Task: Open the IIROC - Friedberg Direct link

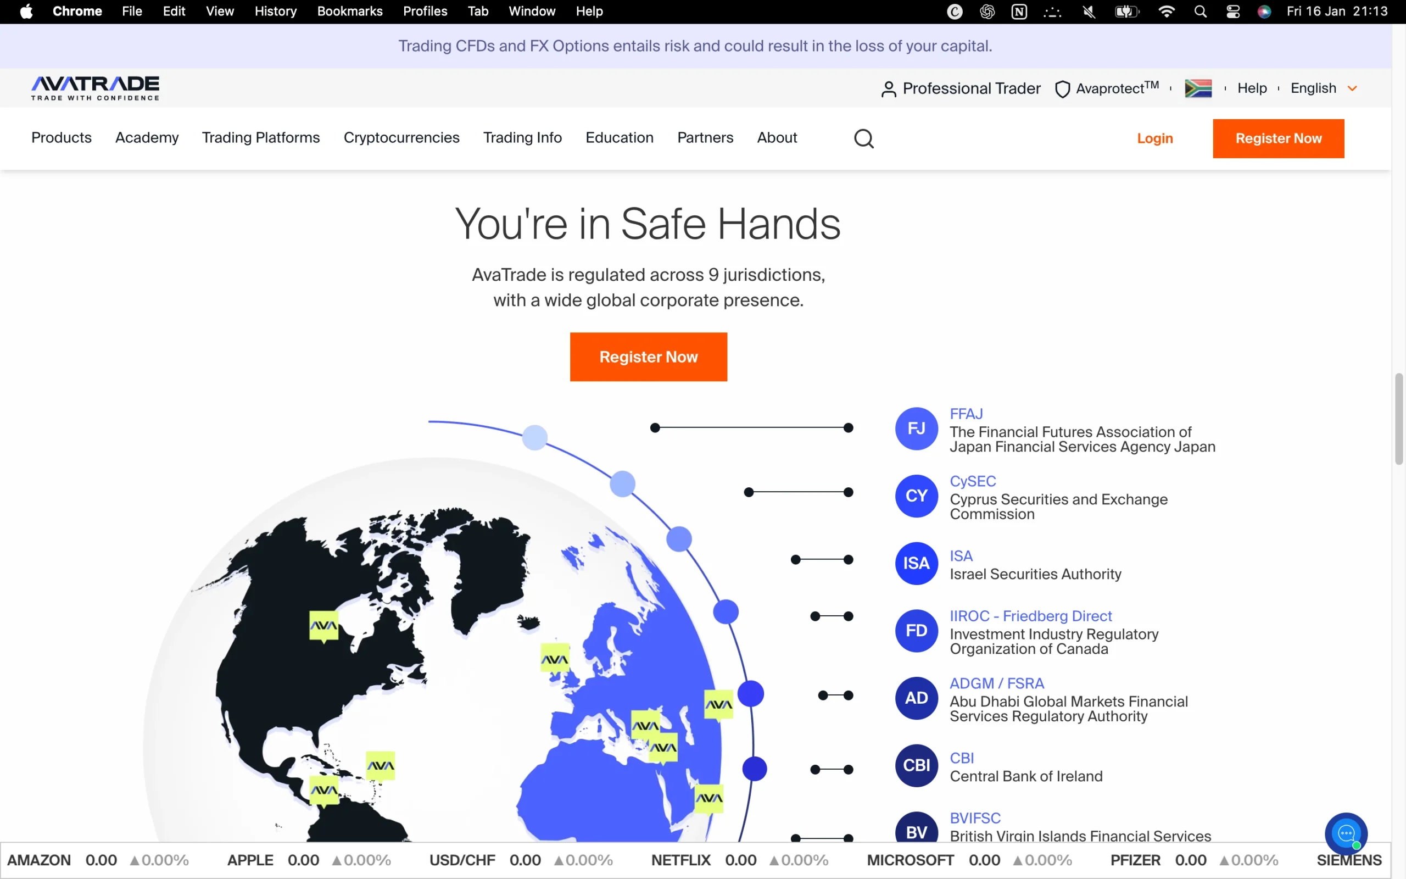Action: 1030,616
